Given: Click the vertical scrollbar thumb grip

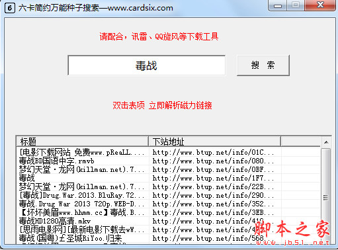Looking at the screenshot, I should (x=325, y=198).
